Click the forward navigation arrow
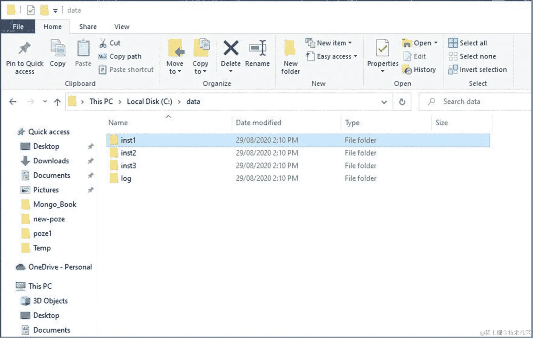Image resolution: width=533 pixels, height=338 pixels. [31, 102]
